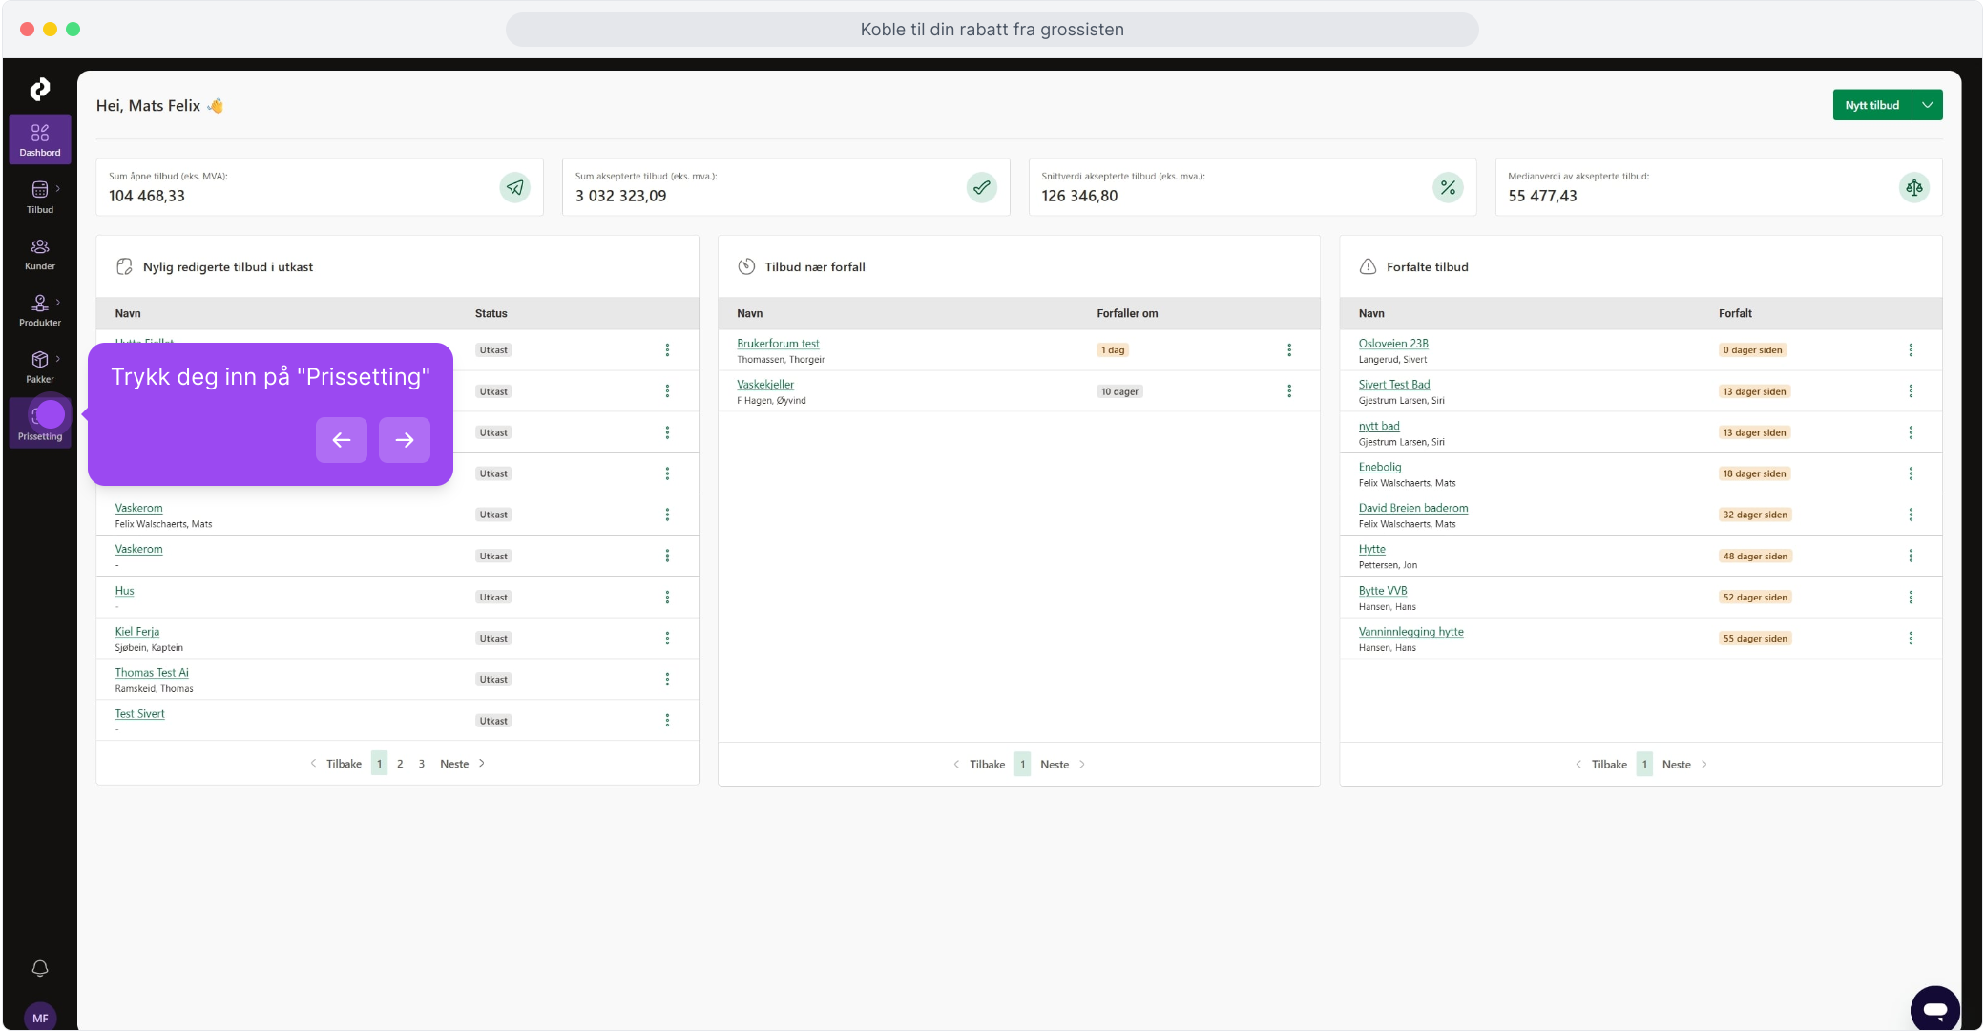Click the Status column header in drafts table

coord(491,313)
